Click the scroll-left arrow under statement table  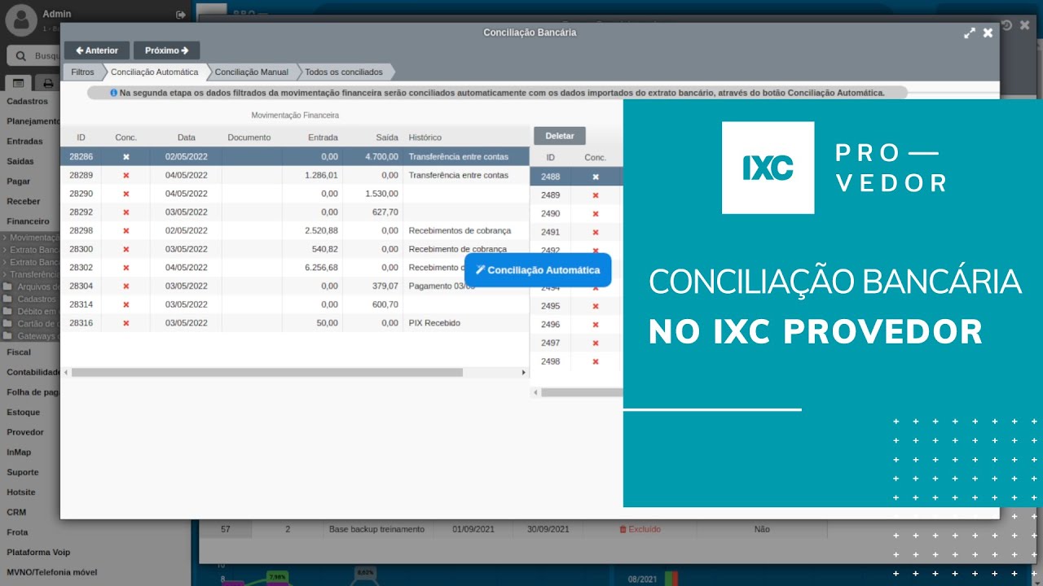click(535, 392)
